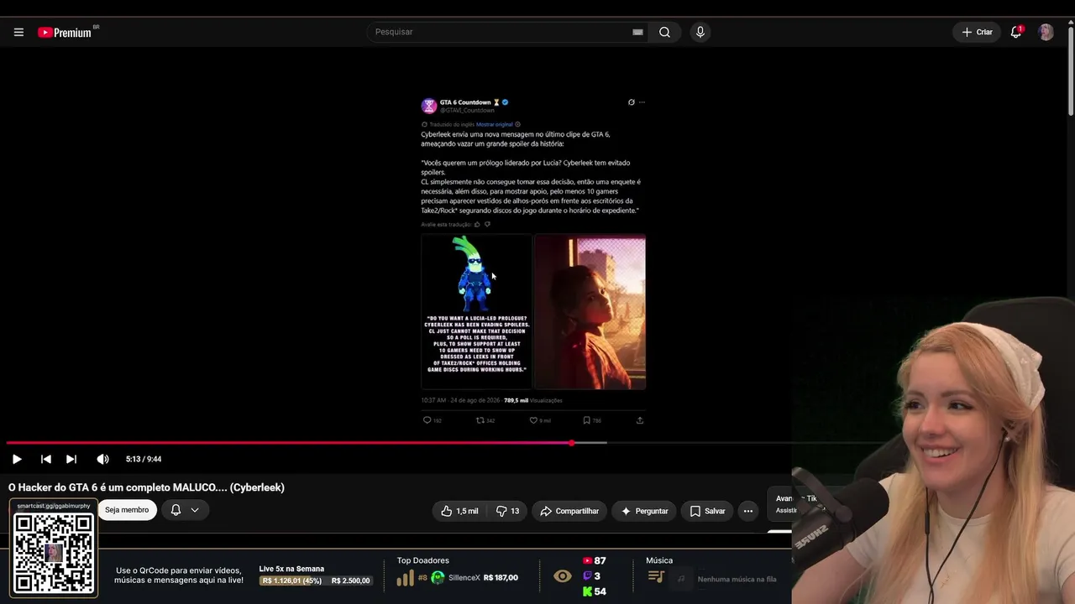Mute the video volume speaker
Viewport: 1075px width, 604px height.
pos(102,459)
